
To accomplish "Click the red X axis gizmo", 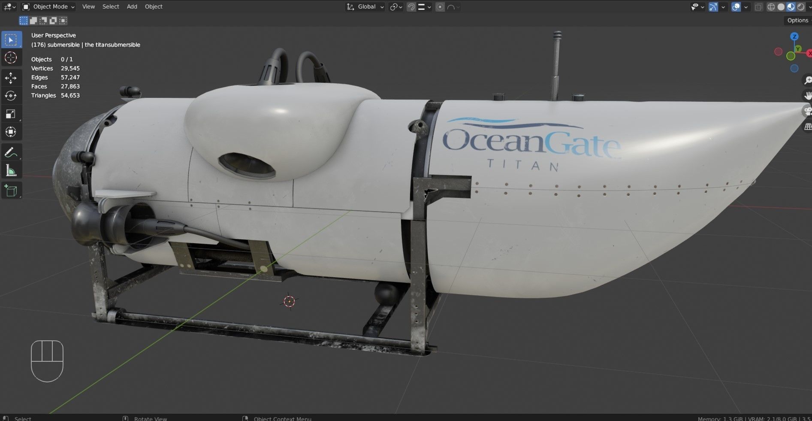I will pyautogui.click(x=809, y=53).
